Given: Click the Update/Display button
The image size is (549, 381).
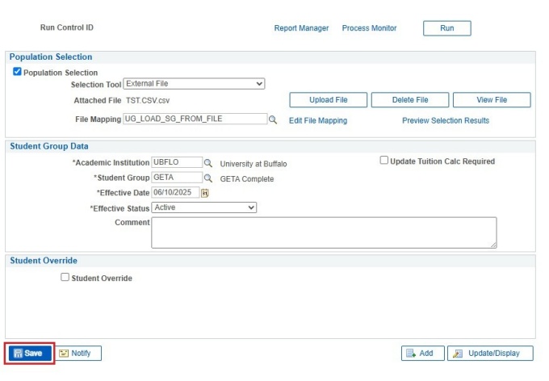Looking at the screenshot, I should pyautogui.click(x=490, y=354).
